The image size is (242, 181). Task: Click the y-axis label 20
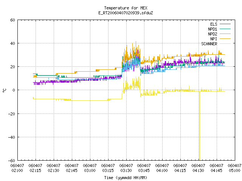(x=12, y=67)
